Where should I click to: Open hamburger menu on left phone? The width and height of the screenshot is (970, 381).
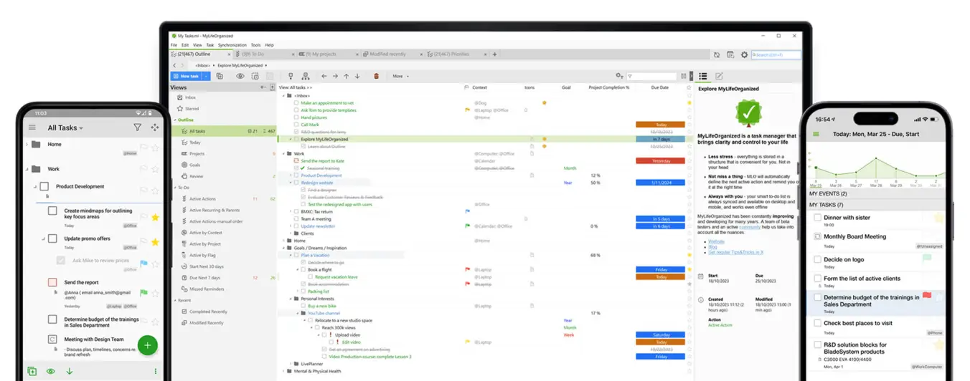[32, 127]
